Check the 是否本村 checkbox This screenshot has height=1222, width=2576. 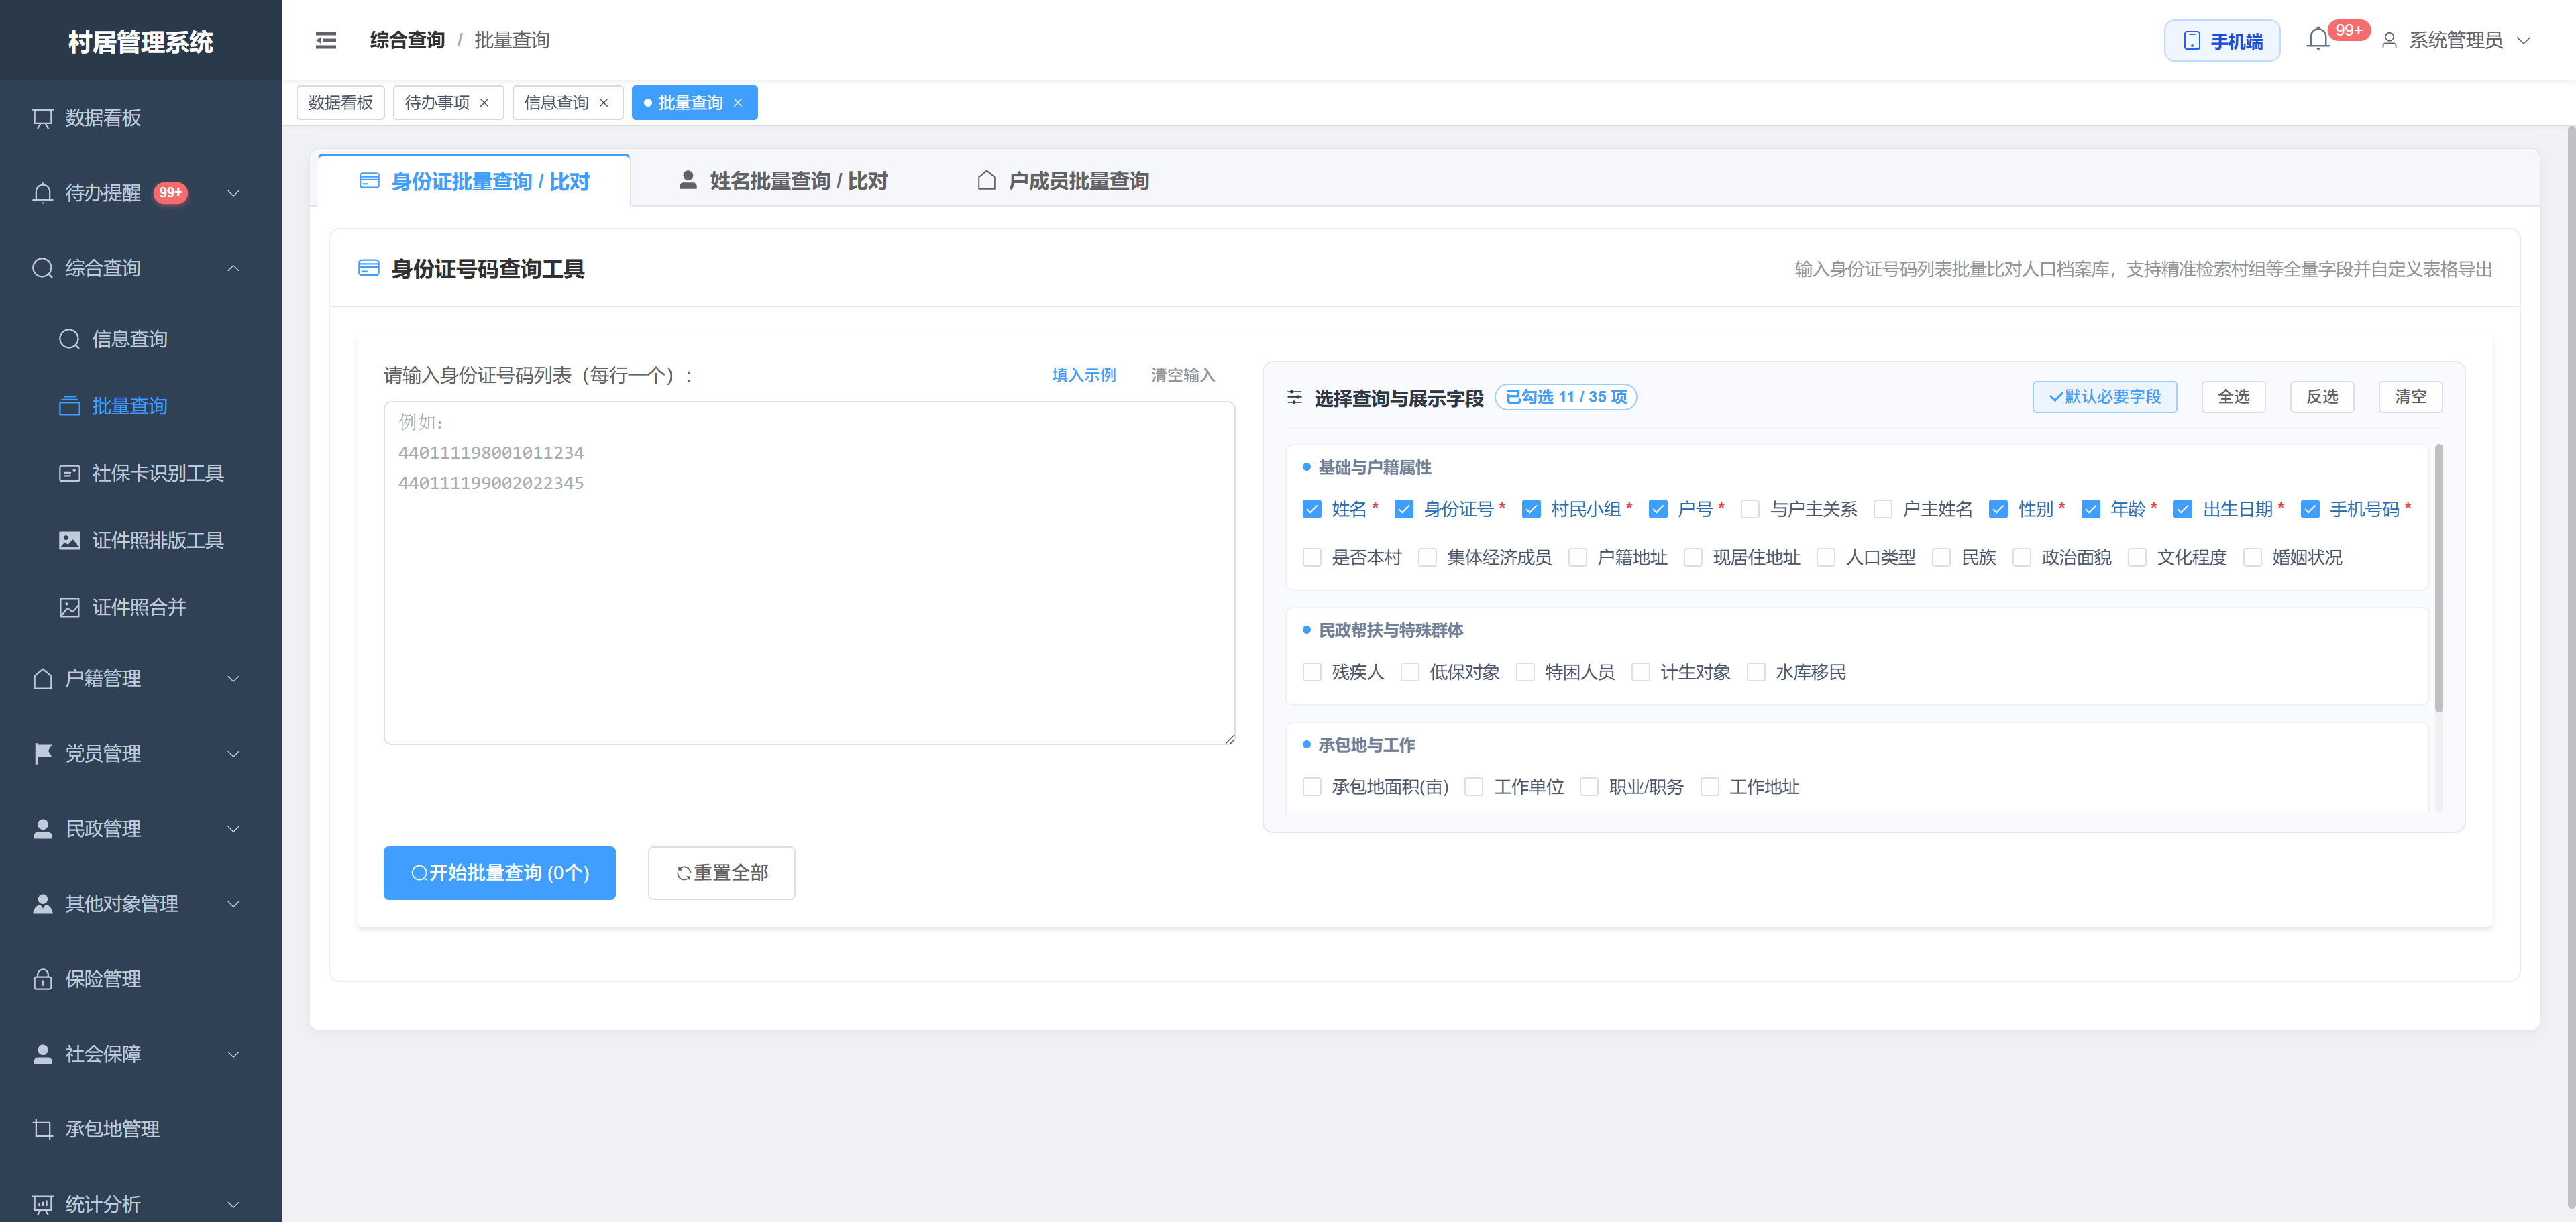[x=1312, y=558]
